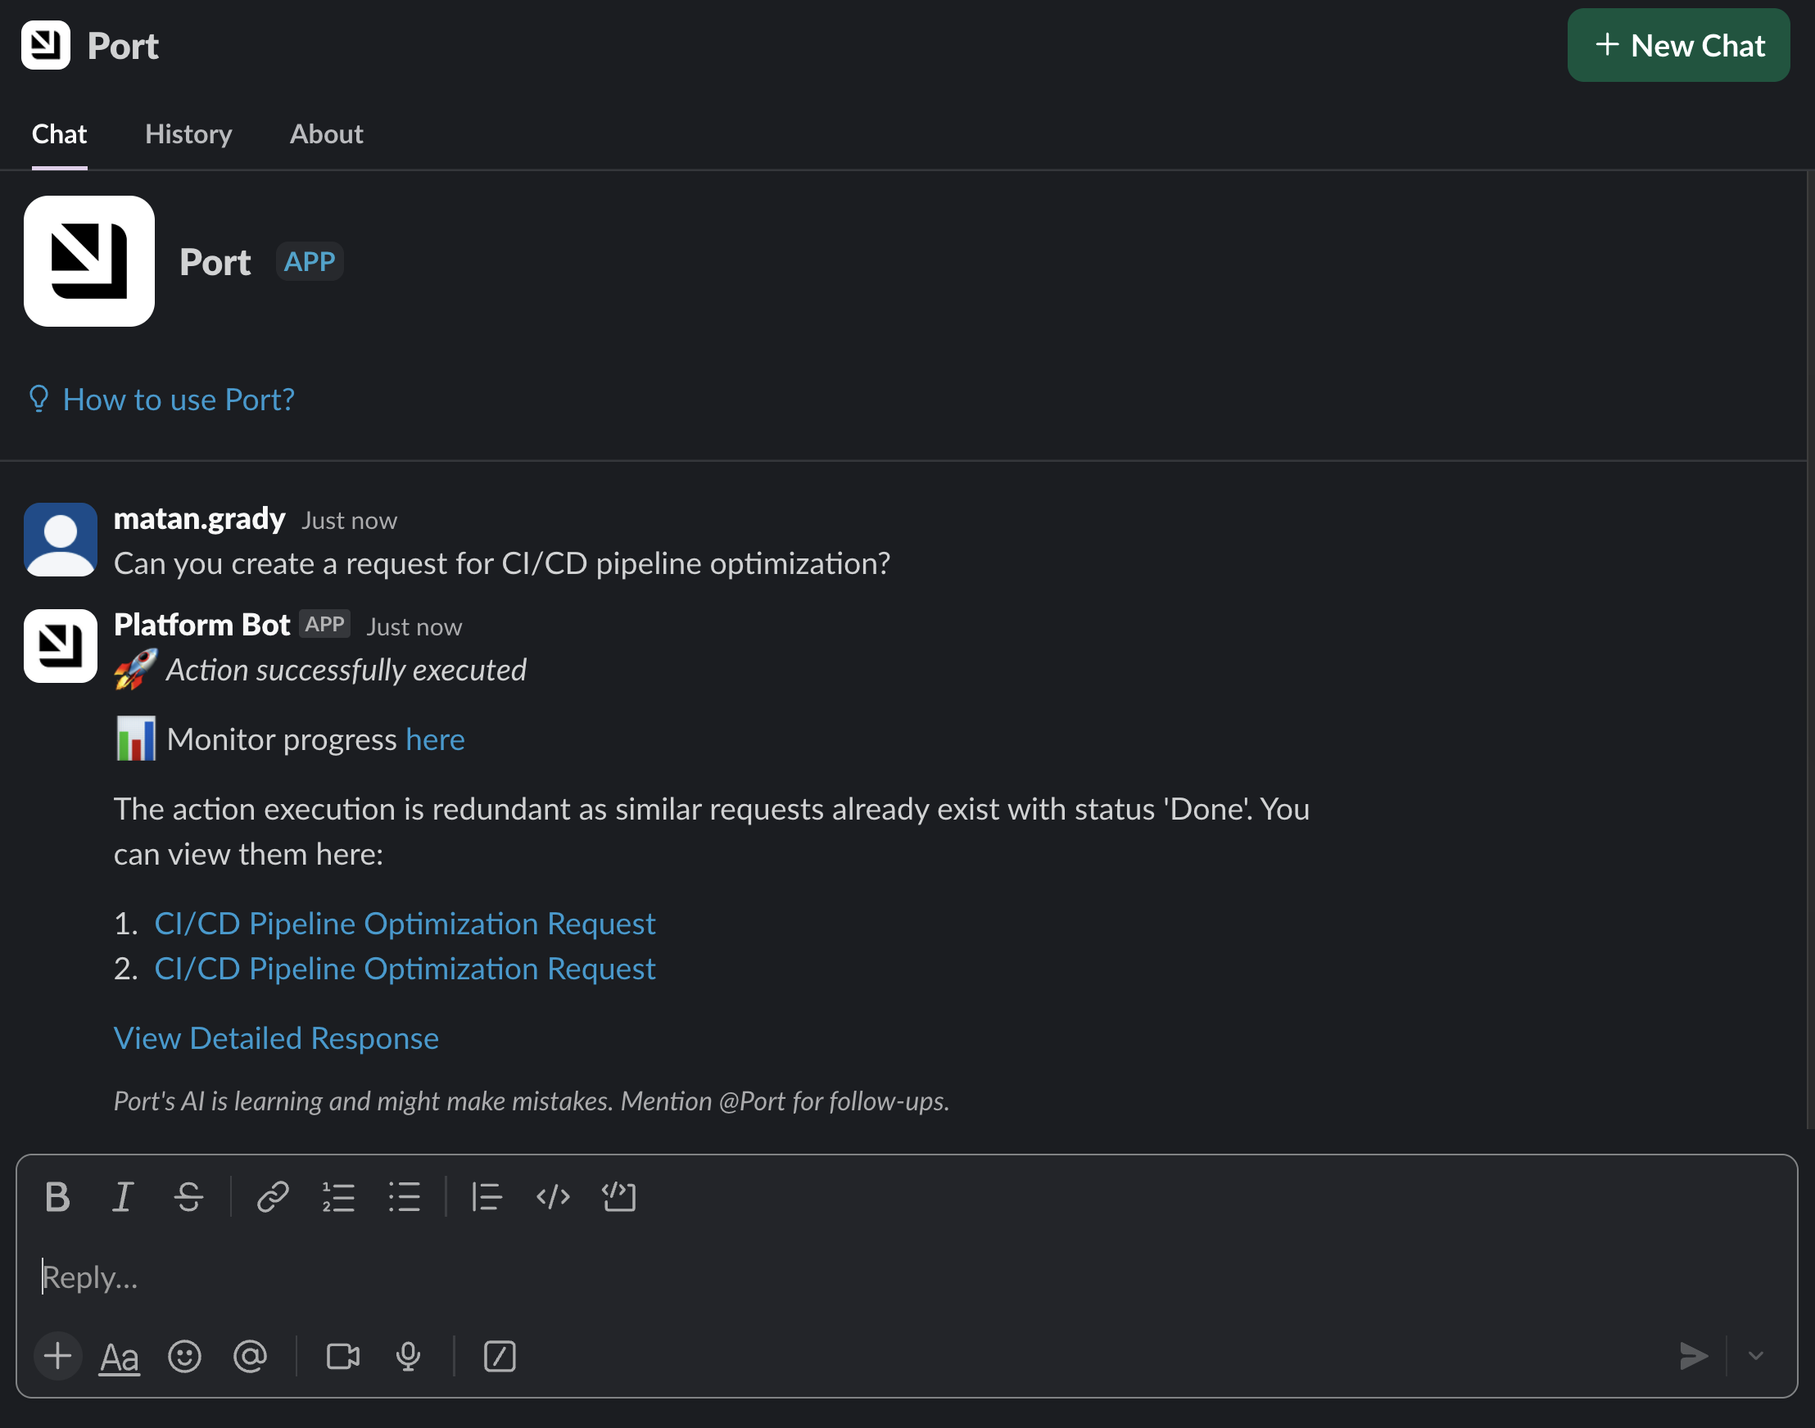Hide formatting toolbar with Aa toggle
This screenshot has width=1815, height=1428.
[x=119, y=1356]
